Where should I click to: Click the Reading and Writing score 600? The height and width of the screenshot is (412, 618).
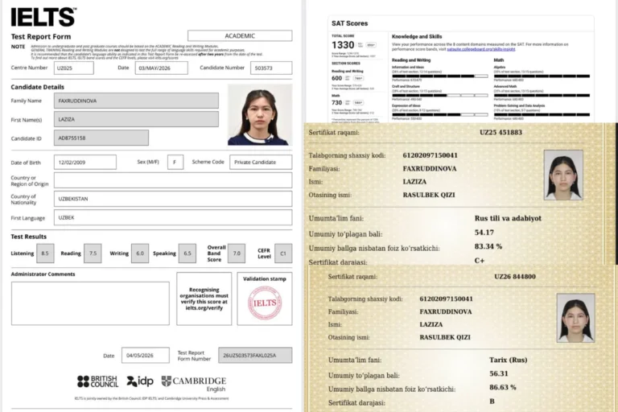pos(337,78)
